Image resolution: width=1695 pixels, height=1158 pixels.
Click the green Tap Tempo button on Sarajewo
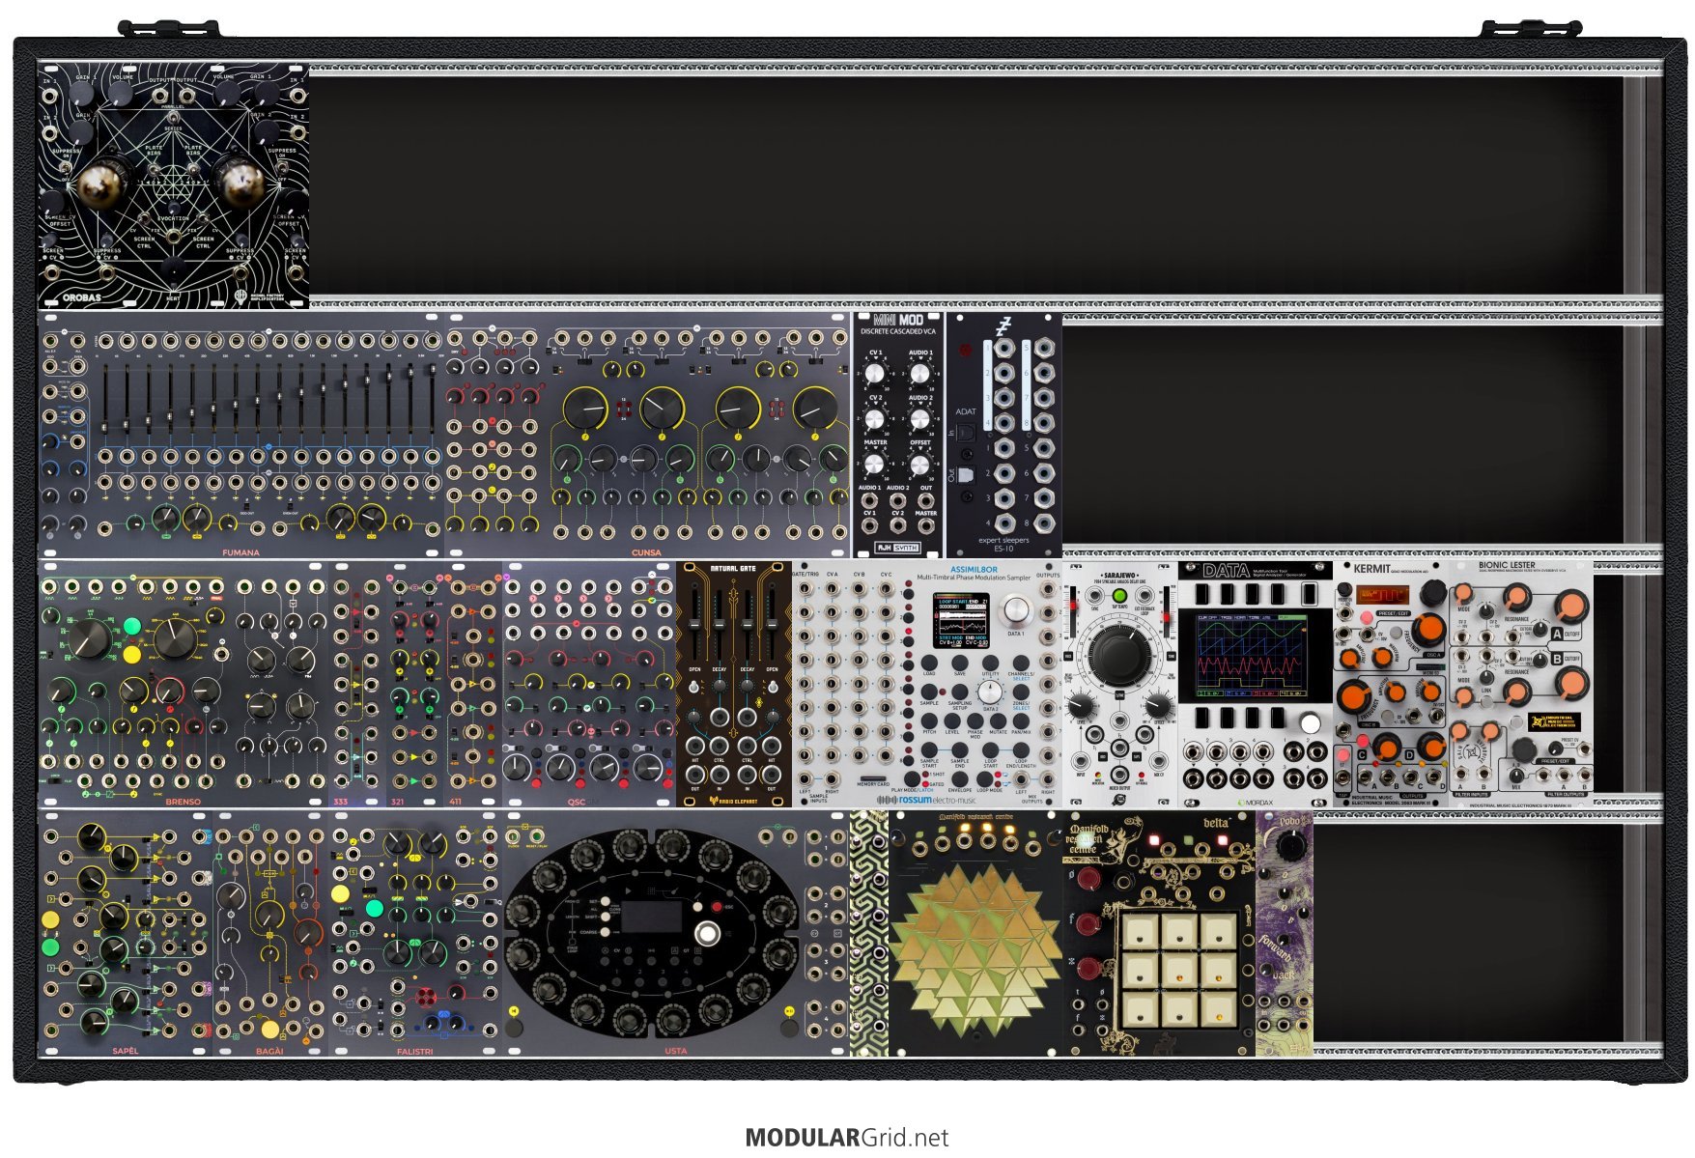(x=1119, y=596)
